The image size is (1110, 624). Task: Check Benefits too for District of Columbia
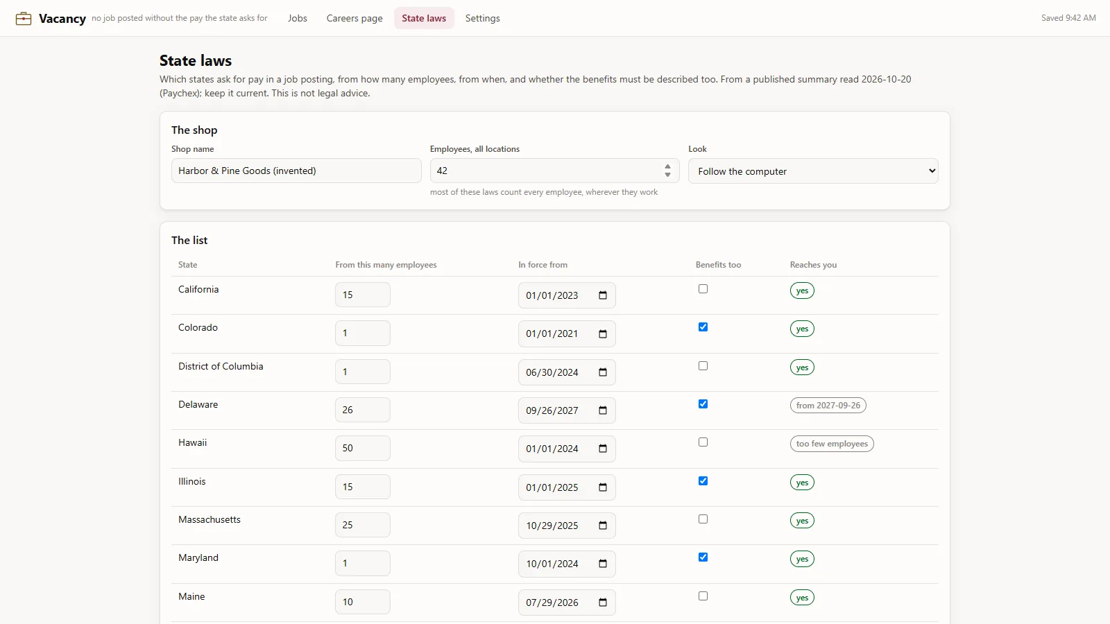(x=703, y=366)
